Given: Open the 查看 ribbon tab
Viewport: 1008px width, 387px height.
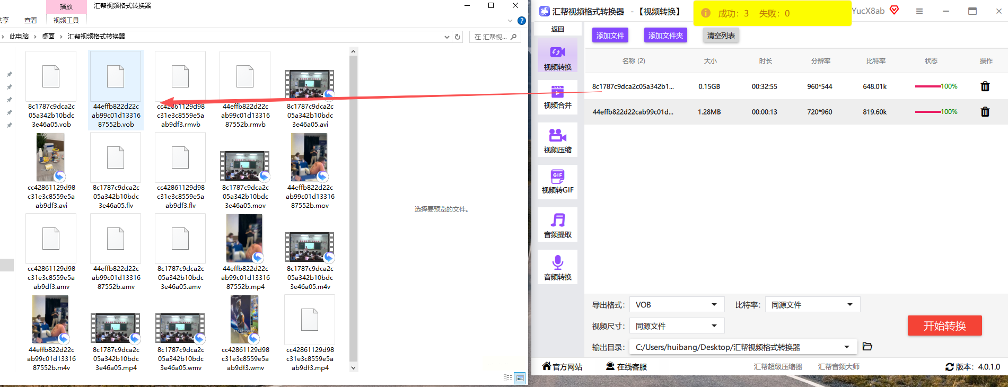Looking at the screenshot, I should [31, 20].
